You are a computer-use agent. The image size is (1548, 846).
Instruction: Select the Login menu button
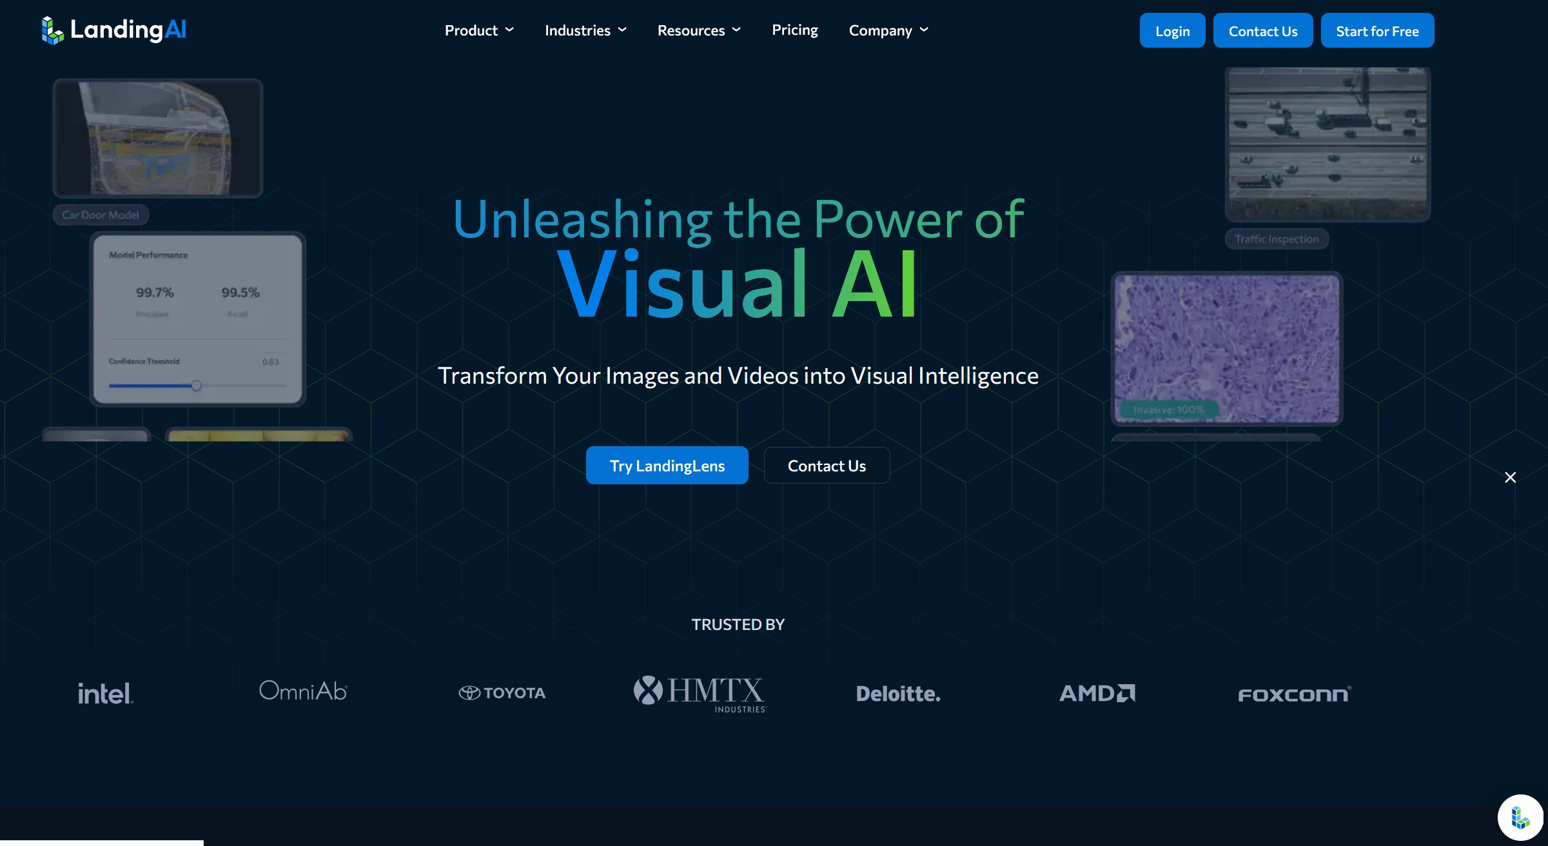(x=1172, y=30)
